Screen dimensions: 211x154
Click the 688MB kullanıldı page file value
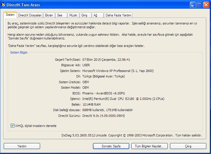tap(108, 110)
